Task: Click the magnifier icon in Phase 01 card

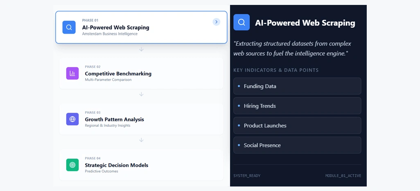Action: click(69, 27)
